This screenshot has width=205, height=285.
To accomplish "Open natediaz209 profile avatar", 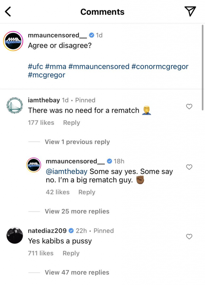I will pyautogui.click(x=14, y=235).
